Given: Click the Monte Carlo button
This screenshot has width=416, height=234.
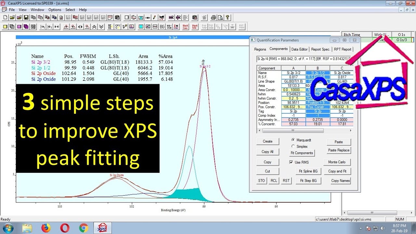Looking at the screenshot, I should [337, 162].
